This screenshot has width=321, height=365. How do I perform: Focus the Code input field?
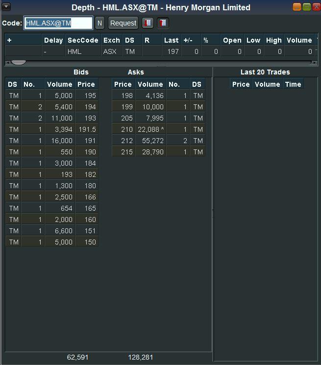pyautogui.click(x=58, y=23)
